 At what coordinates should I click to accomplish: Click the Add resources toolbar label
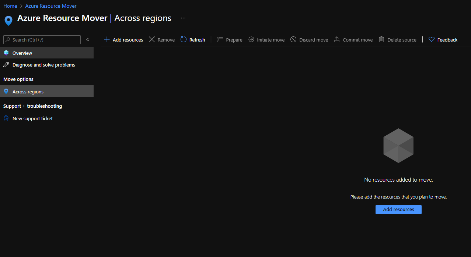[x=128, y=40]
